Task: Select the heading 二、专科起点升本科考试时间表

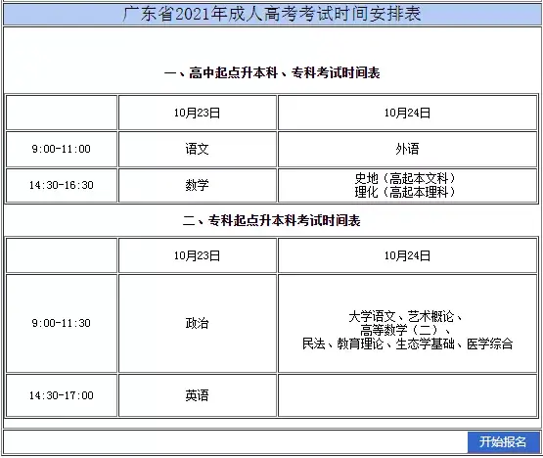Action: coord(272,221)
